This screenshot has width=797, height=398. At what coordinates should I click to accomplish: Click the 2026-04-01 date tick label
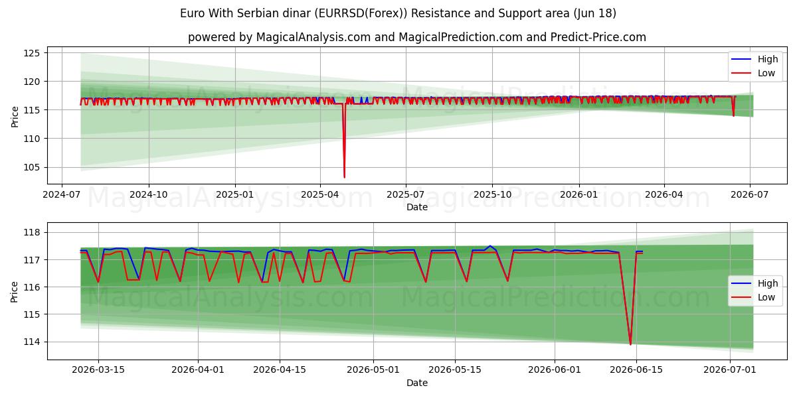[x=199, y=371]
